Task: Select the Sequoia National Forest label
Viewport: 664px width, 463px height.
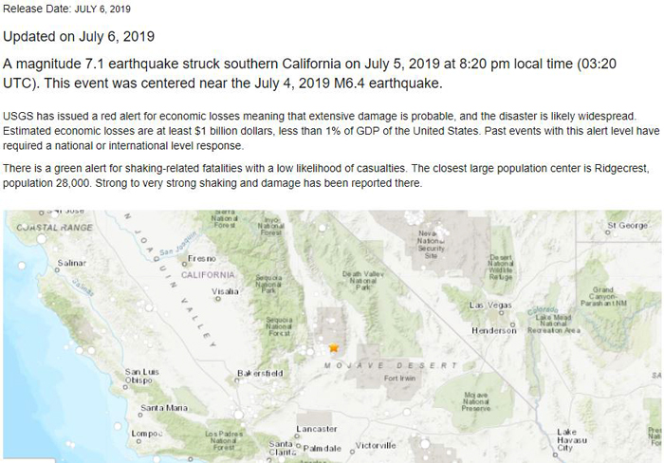Action: click(279, 326)
